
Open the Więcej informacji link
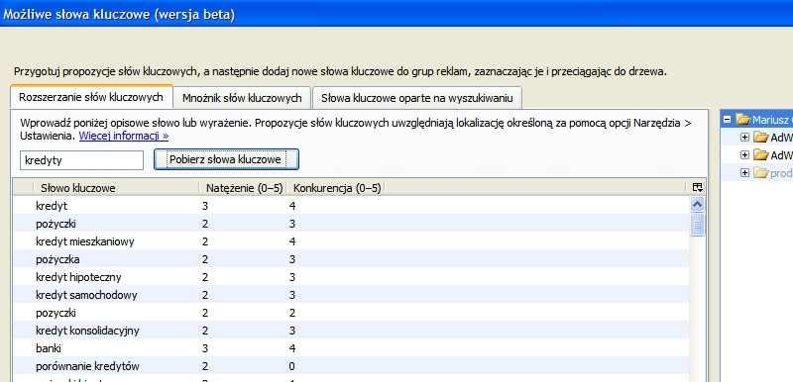124,136
